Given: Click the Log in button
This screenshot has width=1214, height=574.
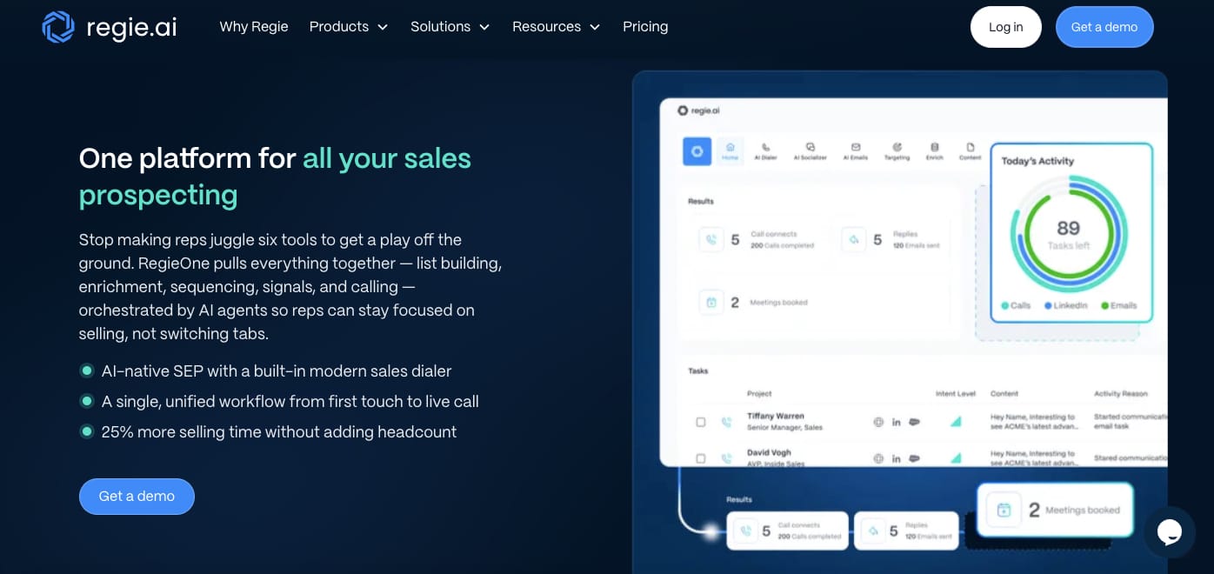Looking at the screenshot, I should tap(1005, 27).
